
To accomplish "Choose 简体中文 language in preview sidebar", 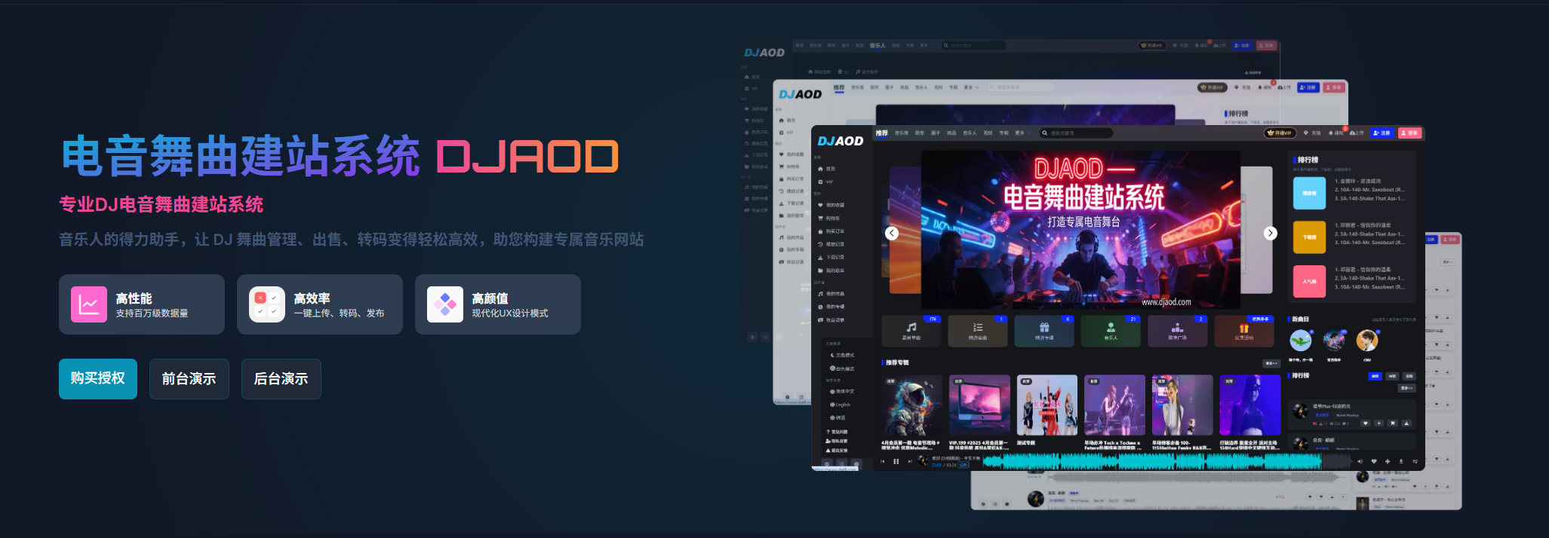I will [x=842, y=391].
